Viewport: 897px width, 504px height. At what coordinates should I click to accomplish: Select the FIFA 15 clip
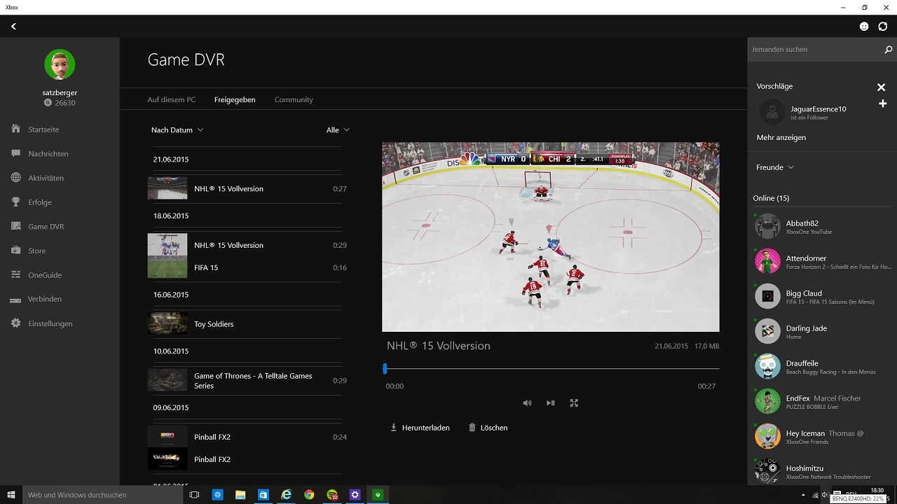(x=247, y=267)
